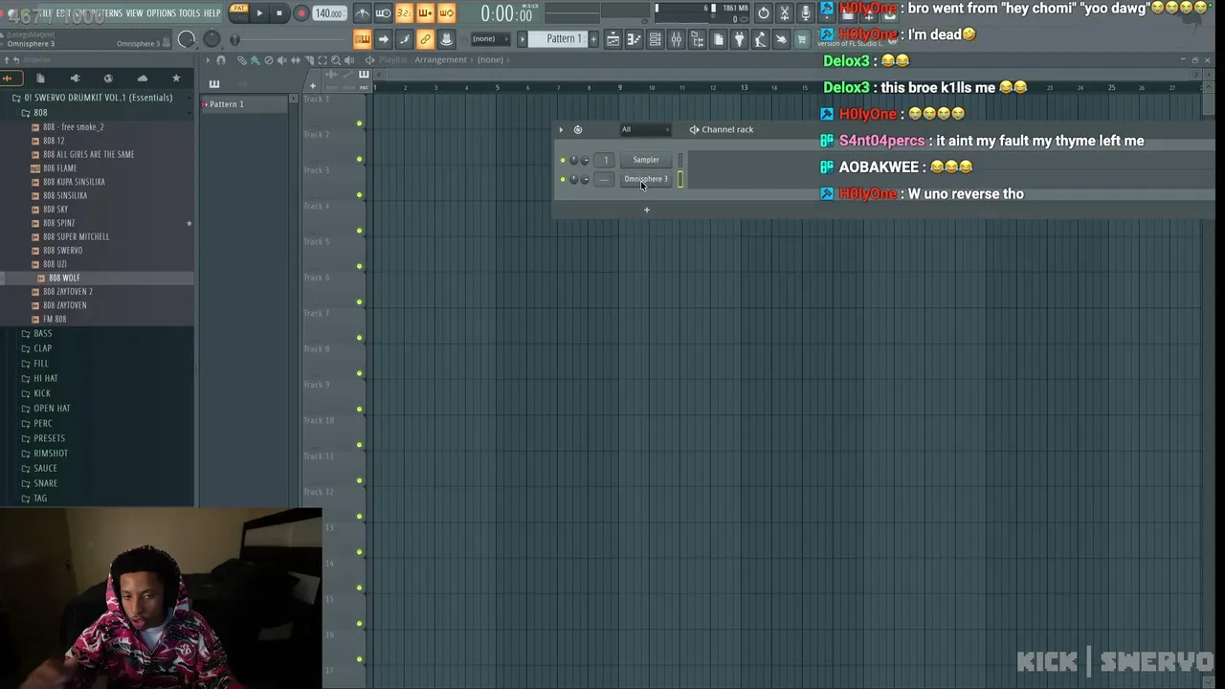
Task: Open the Playlist view icon
Action: click(612, 39)
